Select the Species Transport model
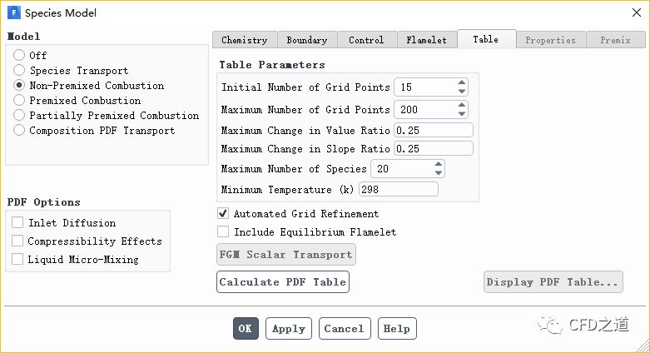 point(19,71)
